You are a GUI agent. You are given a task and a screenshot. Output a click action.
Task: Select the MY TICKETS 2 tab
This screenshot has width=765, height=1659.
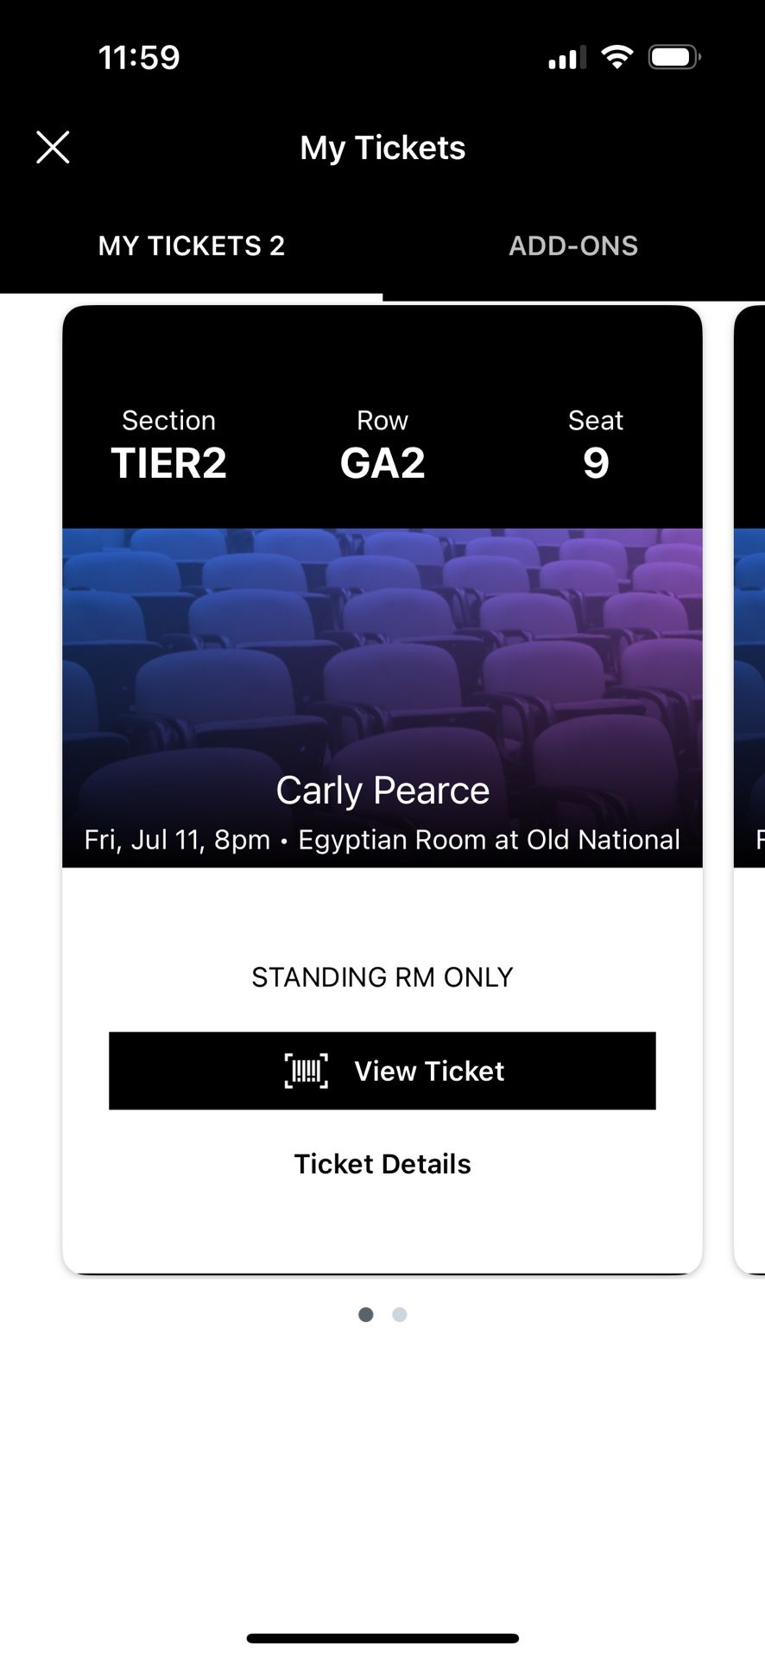click(191, 246)
